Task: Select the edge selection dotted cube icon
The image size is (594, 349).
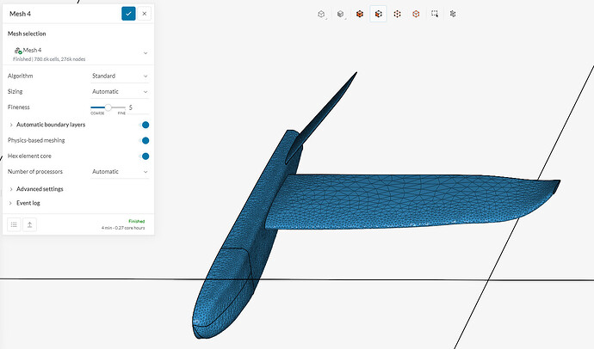Action: pos(397,14)
